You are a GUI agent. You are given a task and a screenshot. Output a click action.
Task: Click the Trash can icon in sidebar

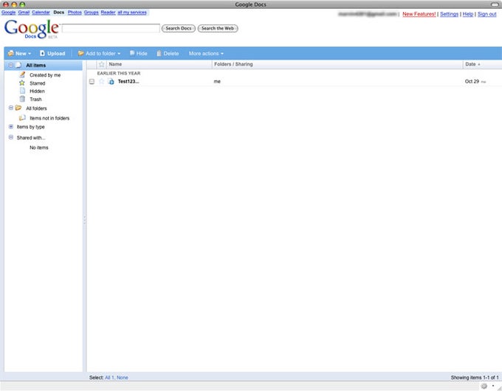pyautogui.click(x=22, y=99)
